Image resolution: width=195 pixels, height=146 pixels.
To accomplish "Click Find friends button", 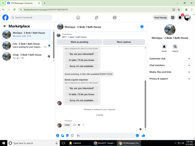I will pos(160,18).
